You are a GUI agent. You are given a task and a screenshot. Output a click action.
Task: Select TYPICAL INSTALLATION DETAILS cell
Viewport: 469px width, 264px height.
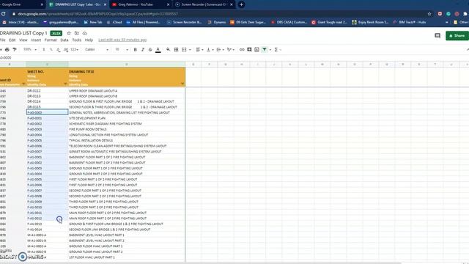(x=127, y=140)
